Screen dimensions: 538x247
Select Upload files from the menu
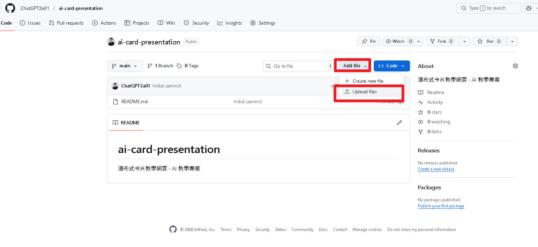point(365,92)
